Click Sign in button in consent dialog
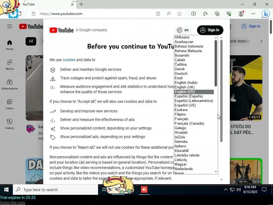The width and height of the screenshot is (273, 205). click(x=210, y=30)
